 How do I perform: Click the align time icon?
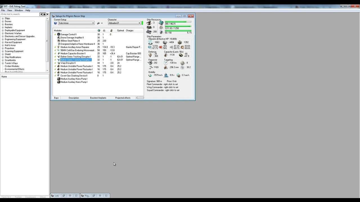pyautogui.click(x=166, y=75)
